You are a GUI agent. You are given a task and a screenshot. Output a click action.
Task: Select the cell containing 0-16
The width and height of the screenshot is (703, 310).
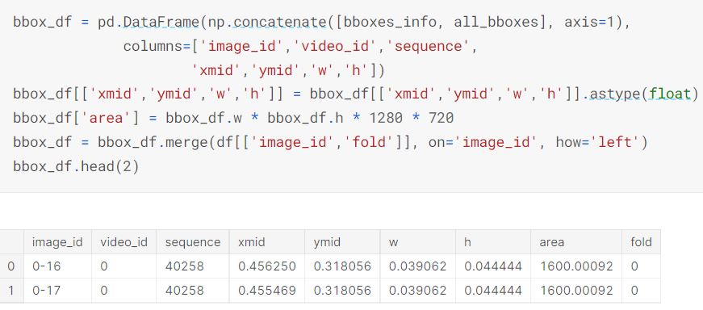point(57,266)
